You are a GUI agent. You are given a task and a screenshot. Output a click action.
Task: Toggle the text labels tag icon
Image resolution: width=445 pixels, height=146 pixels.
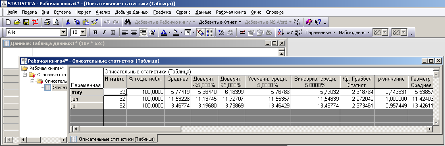coord(201,32)
